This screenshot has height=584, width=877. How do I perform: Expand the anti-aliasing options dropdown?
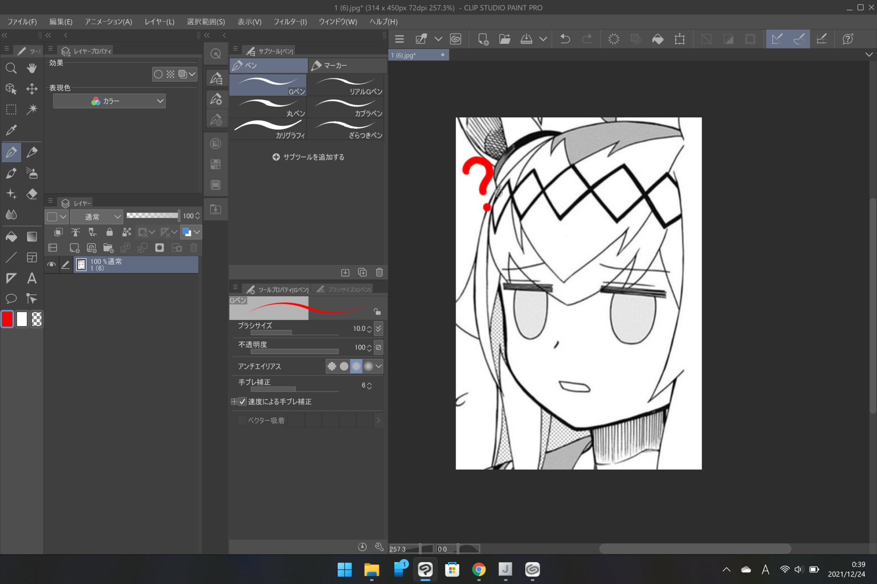coord(378,366)
